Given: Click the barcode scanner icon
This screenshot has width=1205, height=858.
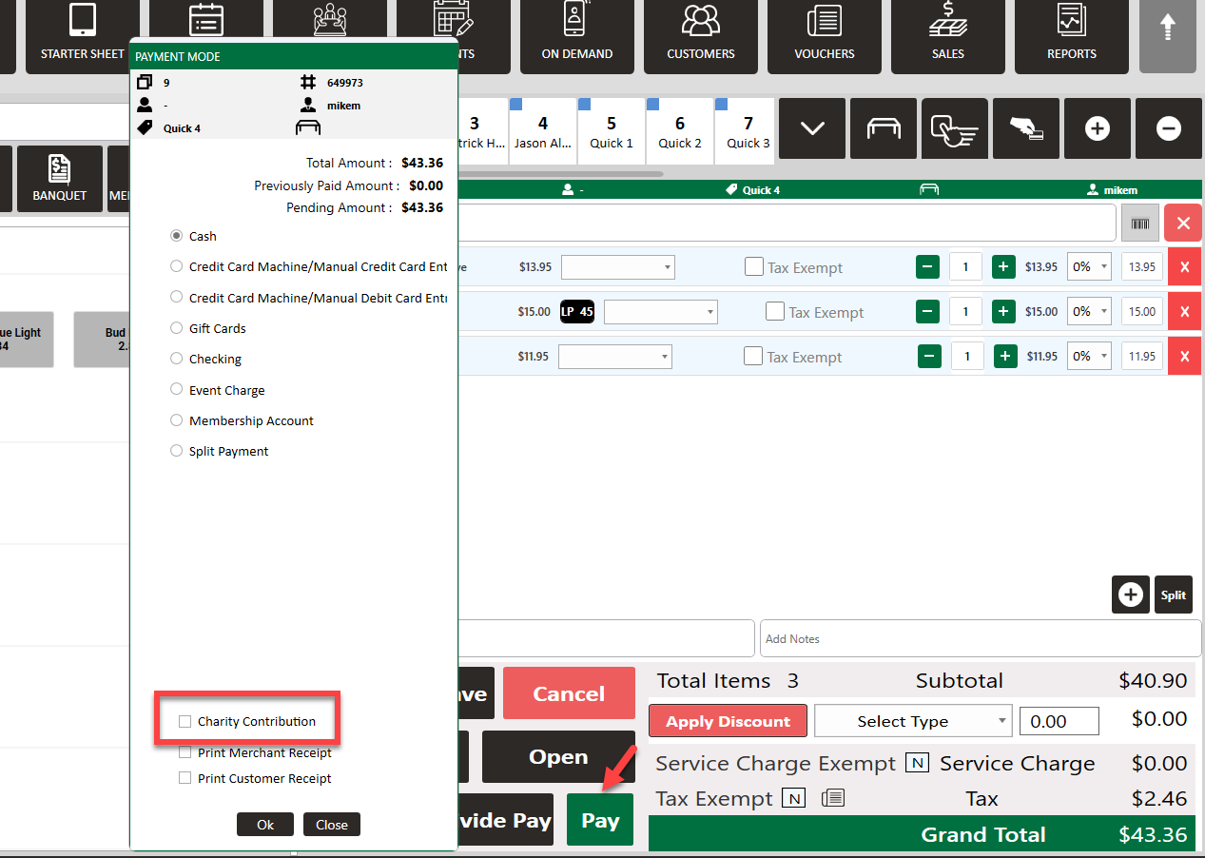Looking at the screenshot, I should pos(1139,223).
